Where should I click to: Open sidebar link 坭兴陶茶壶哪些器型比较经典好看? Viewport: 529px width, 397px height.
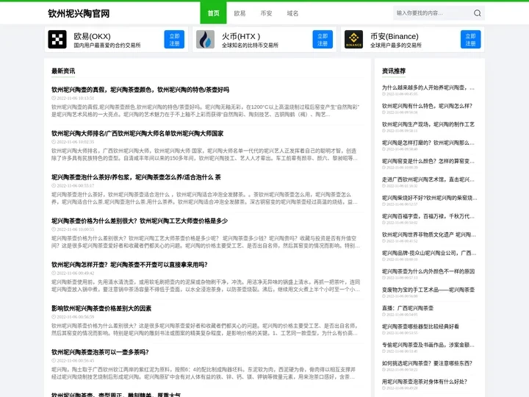(x=420, y=326)
